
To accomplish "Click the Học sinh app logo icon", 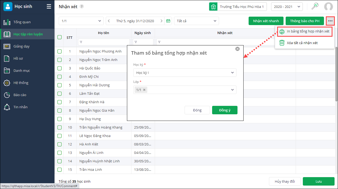I will click(8, 7).
